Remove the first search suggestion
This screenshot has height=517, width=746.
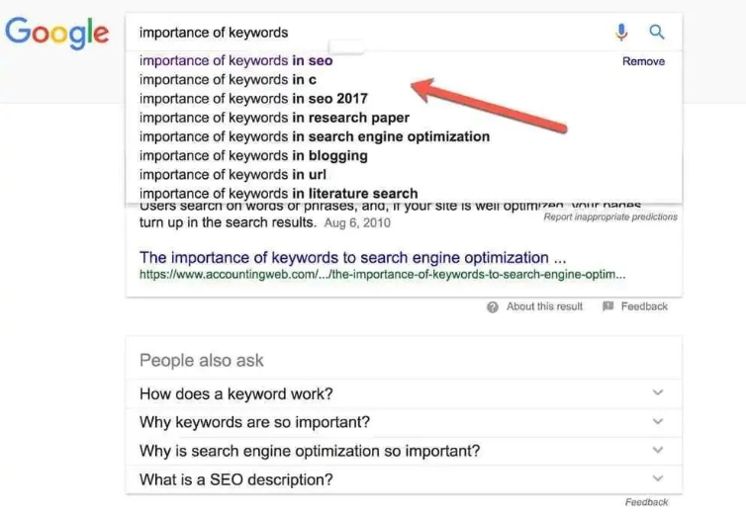[x=643, y=61]
